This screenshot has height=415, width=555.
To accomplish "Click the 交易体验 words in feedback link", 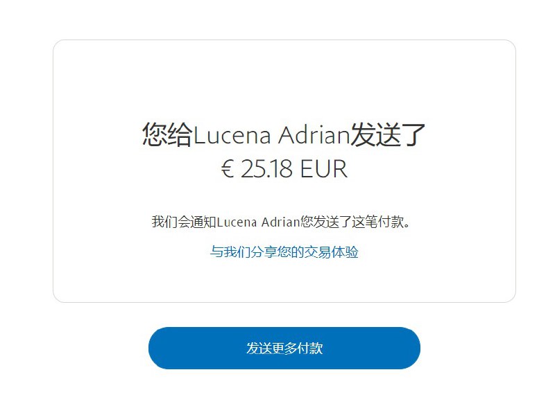I will pos(332,252).
